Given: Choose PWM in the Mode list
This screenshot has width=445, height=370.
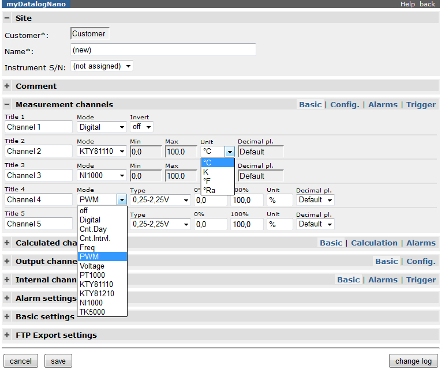Looking at the screenshot, I should (x=102, y=256).
